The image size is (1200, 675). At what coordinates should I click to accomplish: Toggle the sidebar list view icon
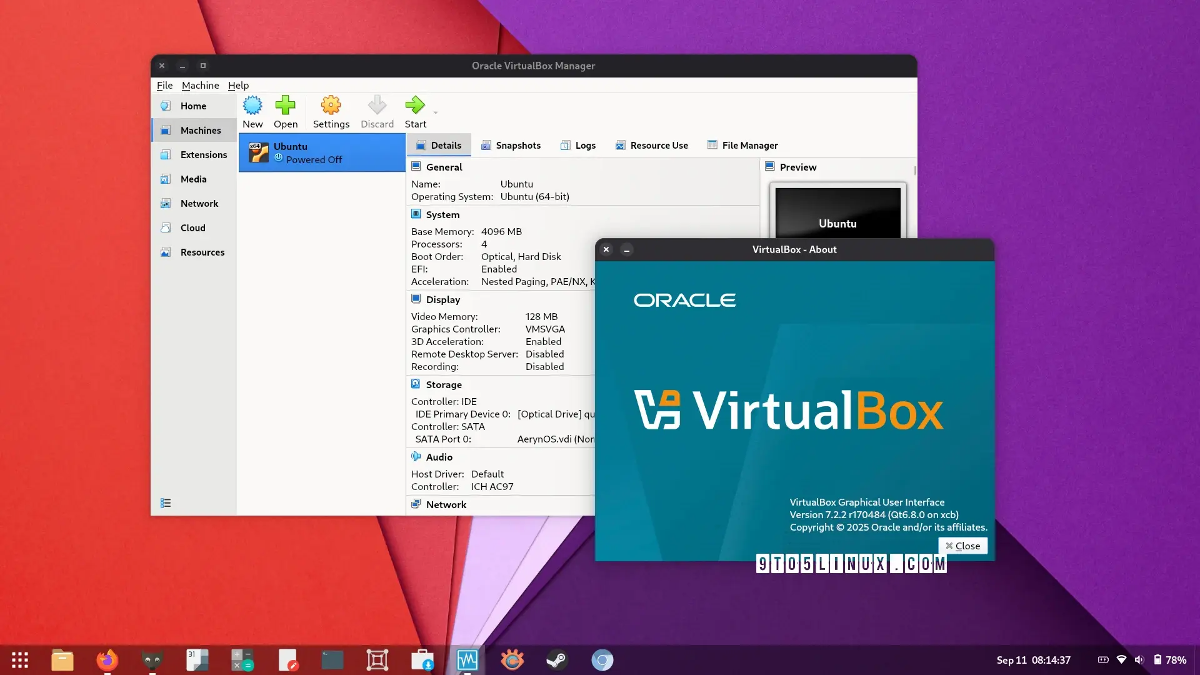(166, 503)
